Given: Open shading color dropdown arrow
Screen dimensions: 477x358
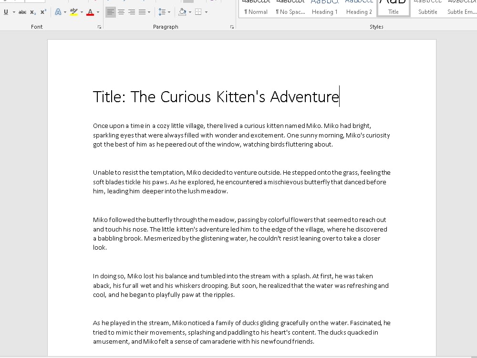Looking at the screenshot, I should pos(190,12).
